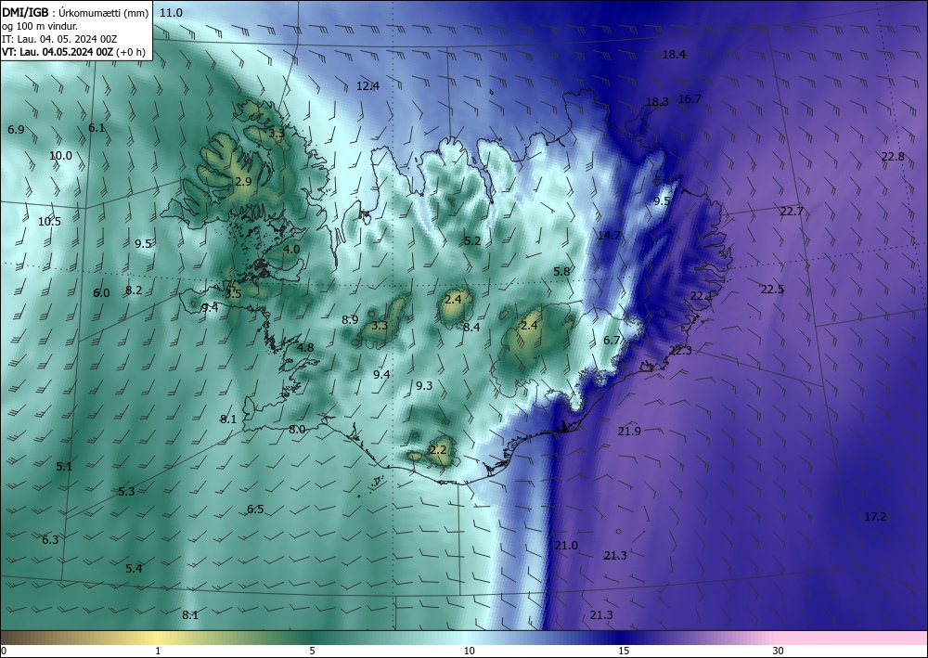The width and height of the screenshot is (928, 658).
Task: Select the 4.0 value label
Action: coord(291,249)
